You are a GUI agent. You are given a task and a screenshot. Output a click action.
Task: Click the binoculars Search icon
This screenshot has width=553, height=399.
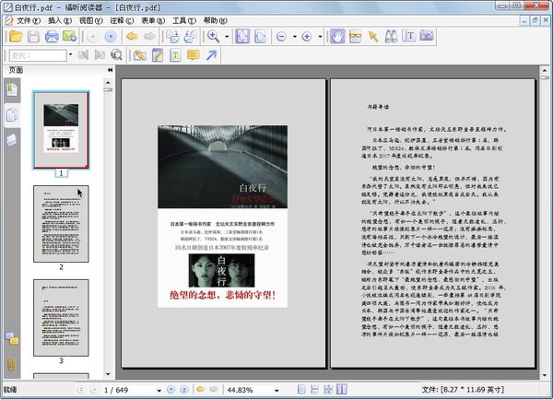tap(391, 37)
